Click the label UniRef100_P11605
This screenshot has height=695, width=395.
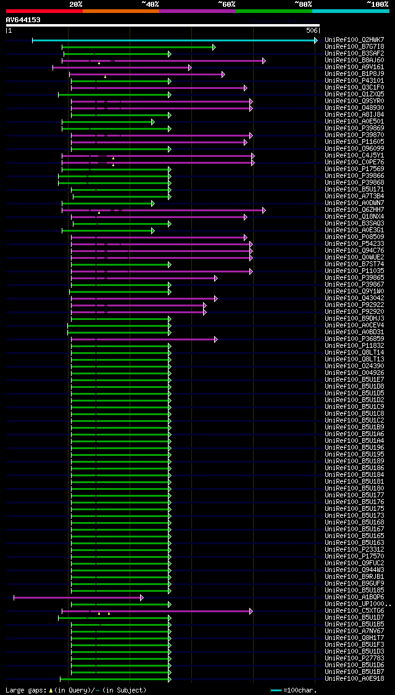point(354,142)
